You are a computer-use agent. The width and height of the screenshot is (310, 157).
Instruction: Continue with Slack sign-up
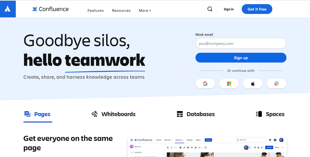pos(276,84)
